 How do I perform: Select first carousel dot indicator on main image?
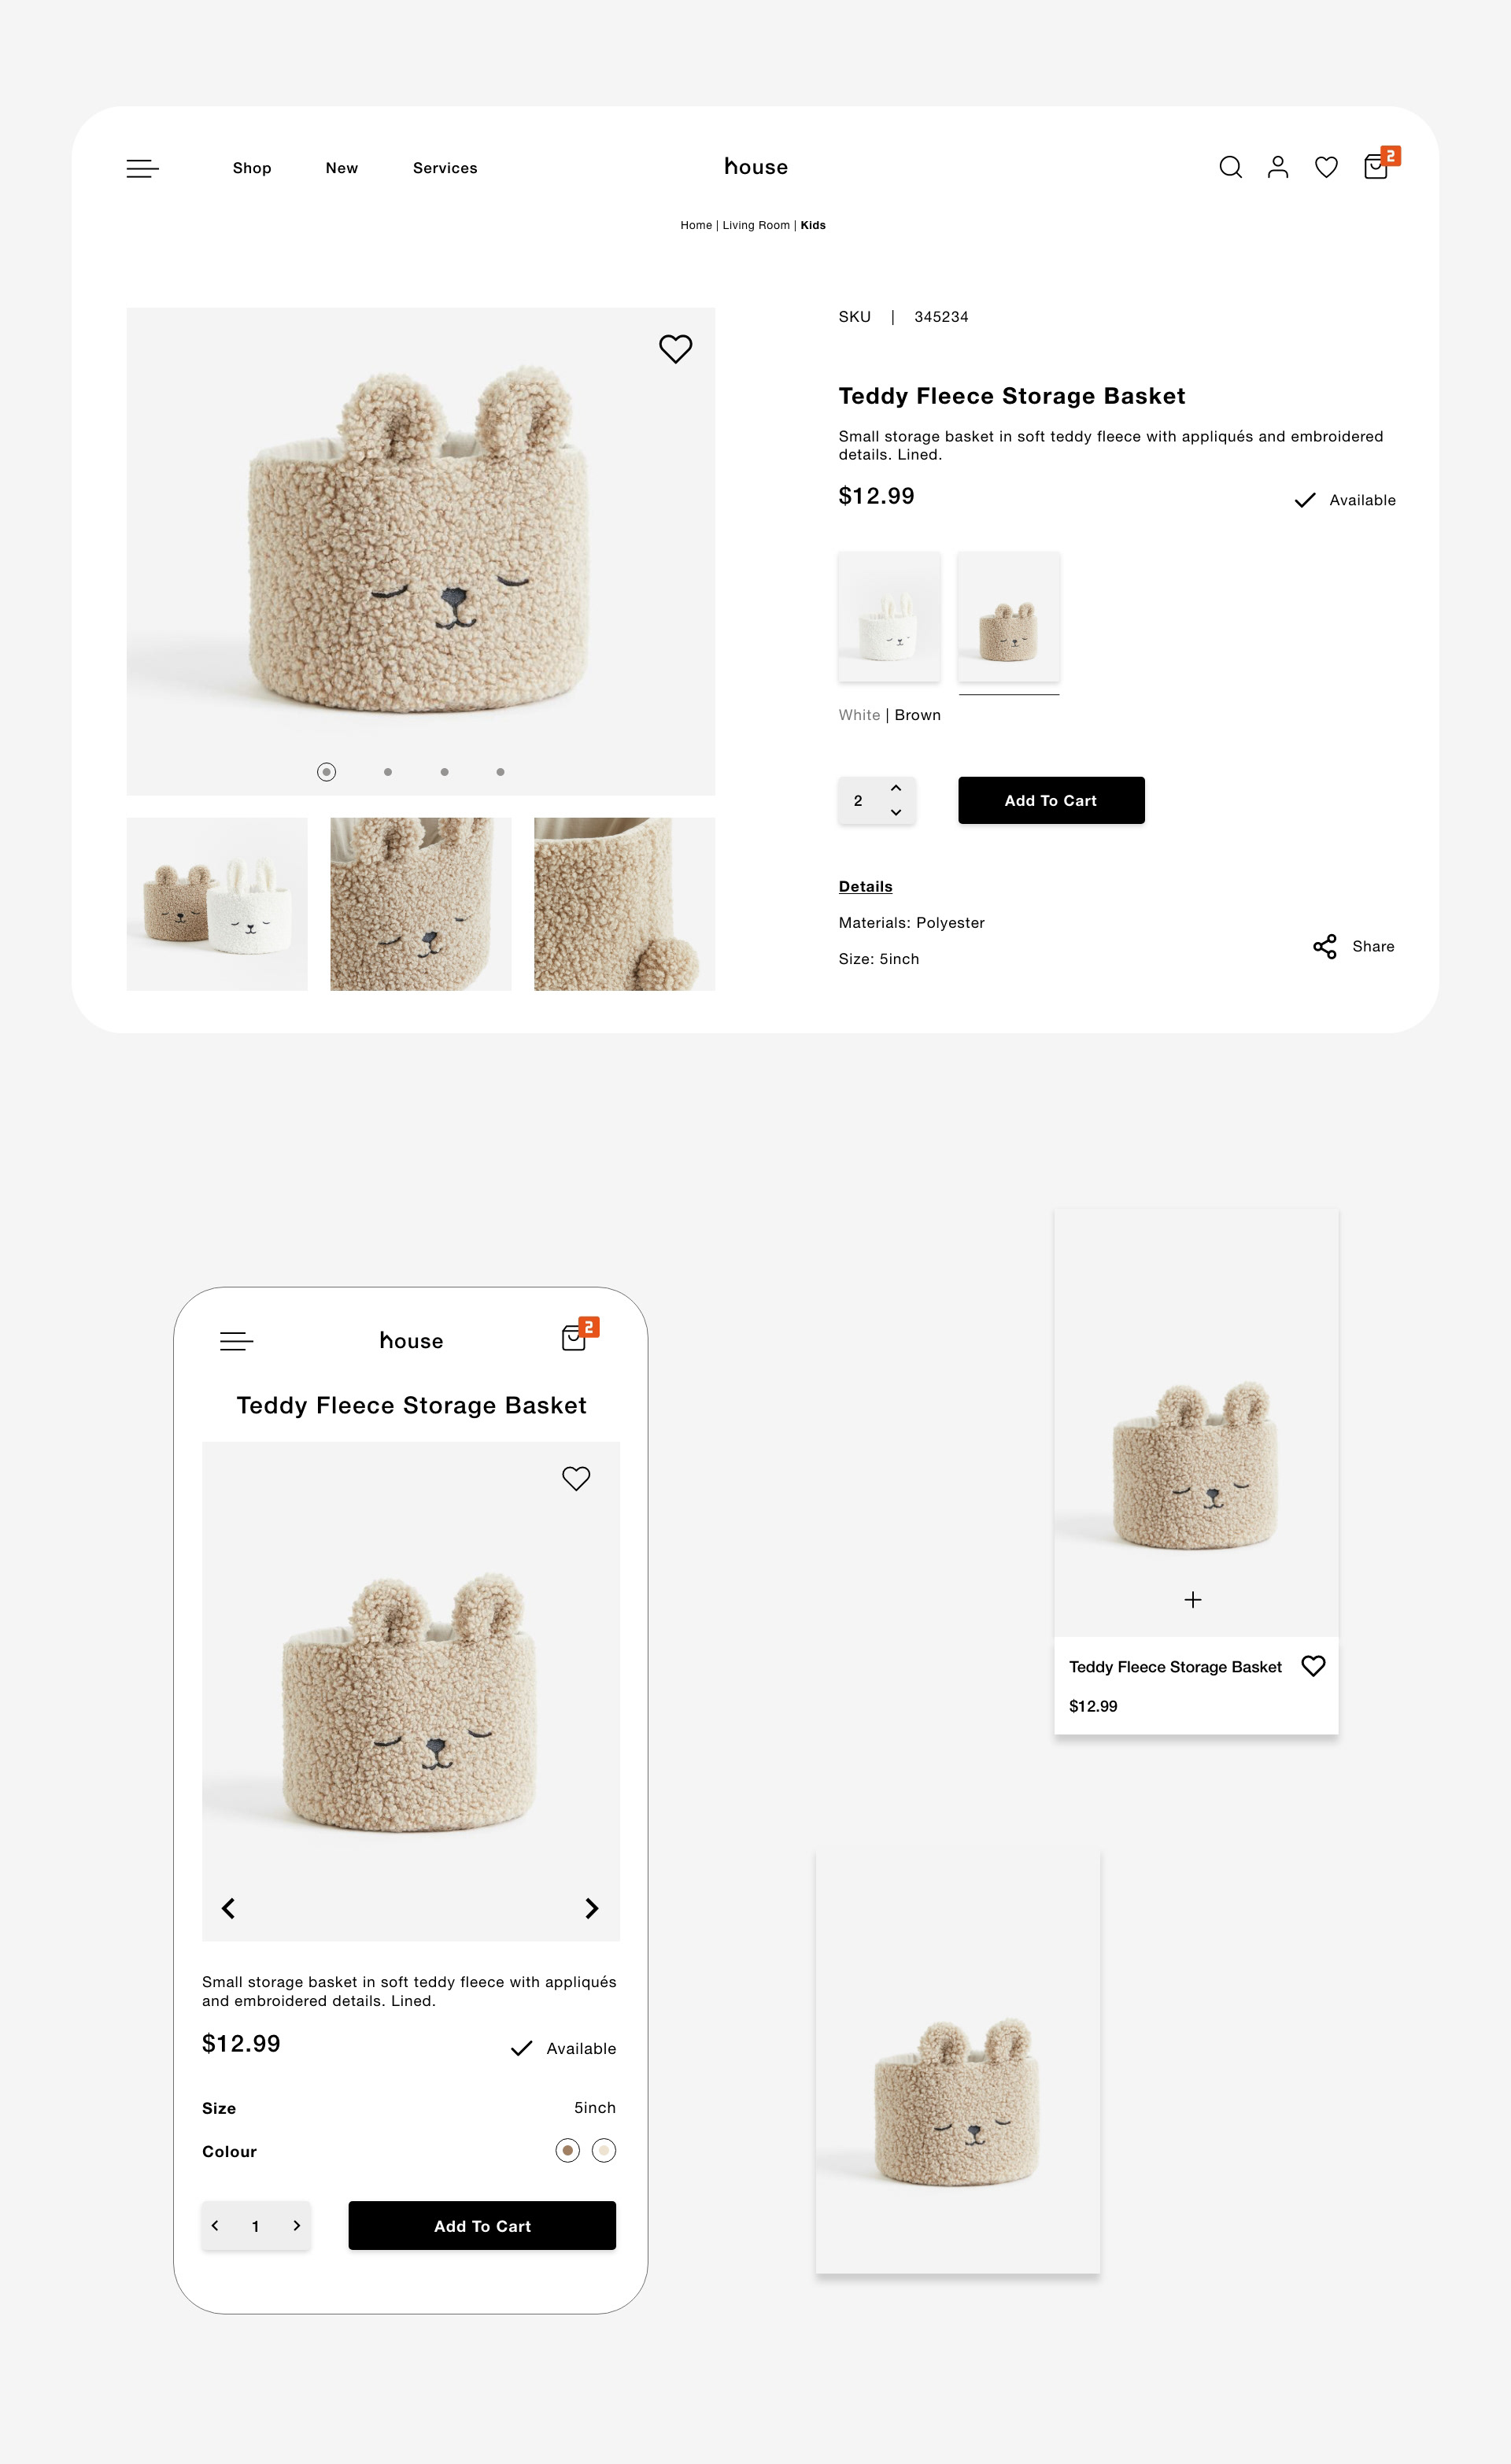(326, 771)
